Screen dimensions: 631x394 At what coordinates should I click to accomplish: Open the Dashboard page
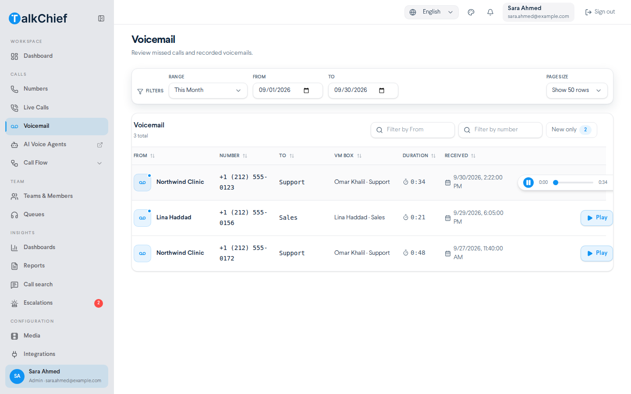coord(57,56)
